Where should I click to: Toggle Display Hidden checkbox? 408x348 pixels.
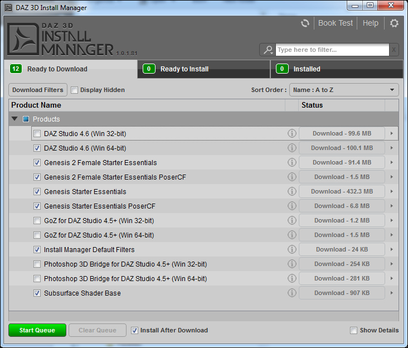(75, 90)
